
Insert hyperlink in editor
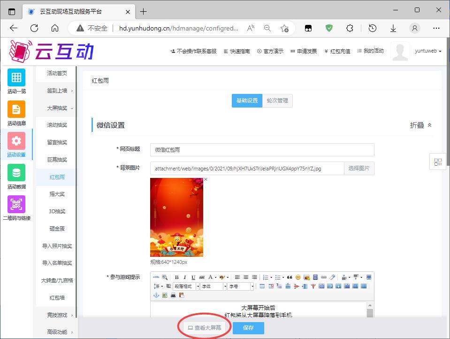(x=324, y=277)
